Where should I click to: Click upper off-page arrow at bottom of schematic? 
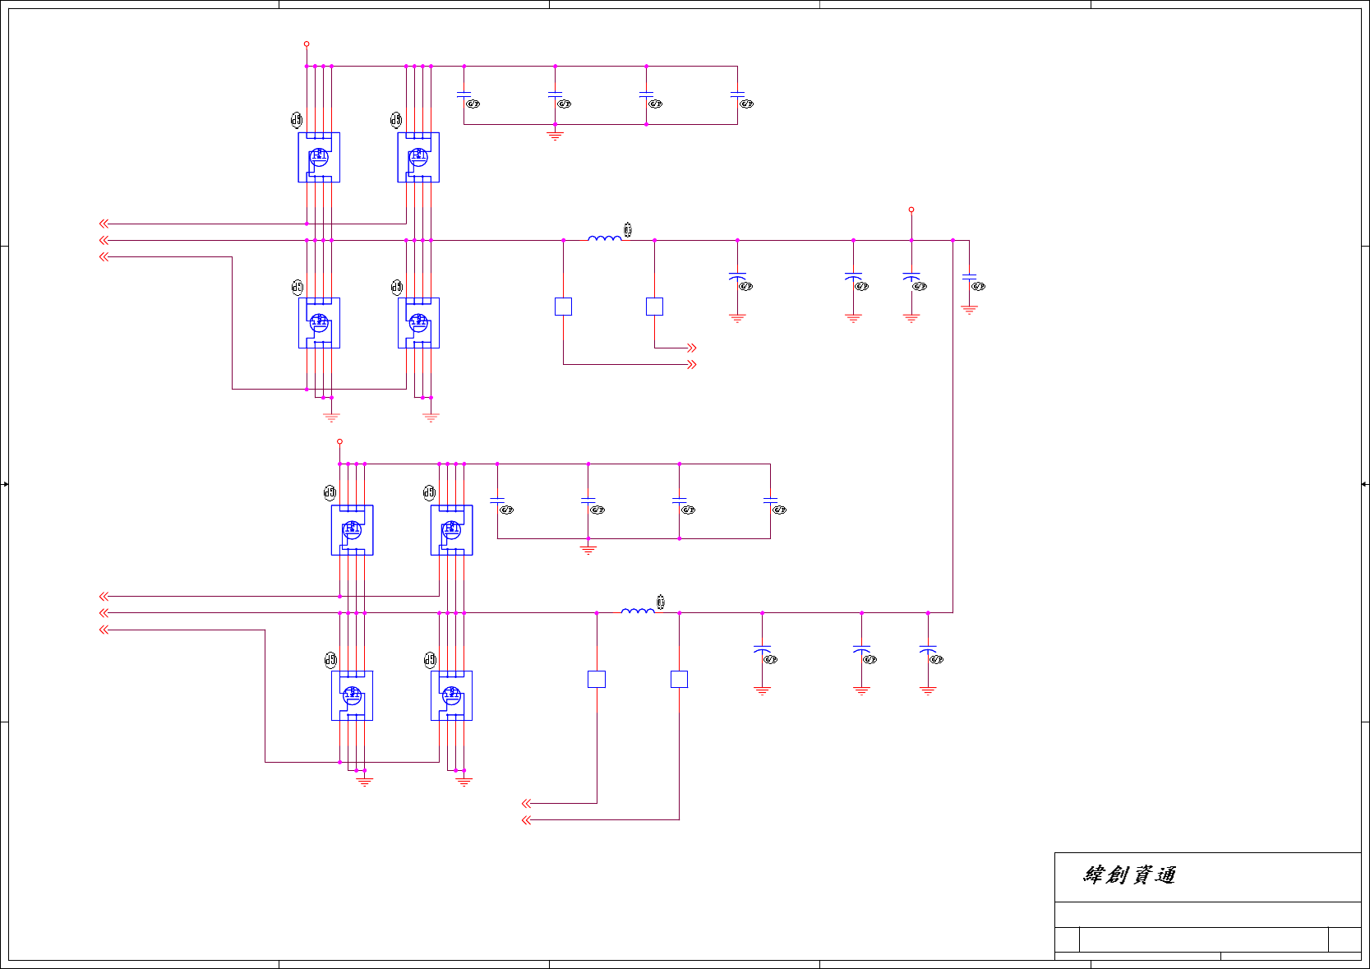(527, 803)
